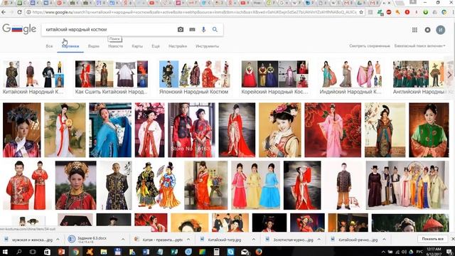The width and height of the screenshot is (455, 256).
Task: Switch to the Карты tab
Action: (137, 46)
